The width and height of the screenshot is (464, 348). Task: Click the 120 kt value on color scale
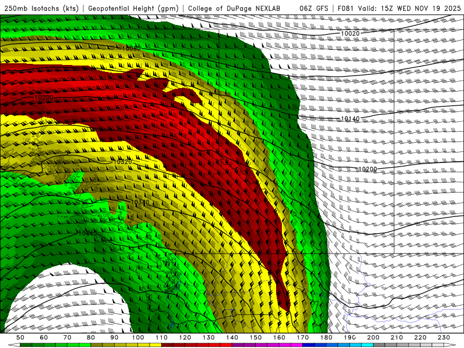(185, 338)
